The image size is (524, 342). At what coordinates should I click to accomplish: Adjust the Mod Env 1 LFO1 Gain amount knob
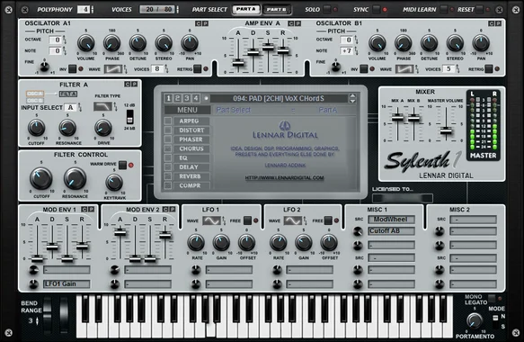click(x=33, y=284)
